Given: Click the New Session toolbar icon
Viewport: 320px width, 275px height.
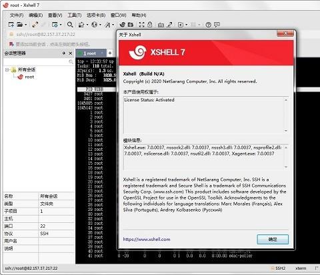Looking at the screenshot, I should click(11, 25).
